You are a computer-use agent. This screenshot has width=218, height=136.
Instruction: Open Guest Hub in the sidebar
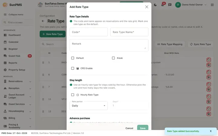(14, 56)
